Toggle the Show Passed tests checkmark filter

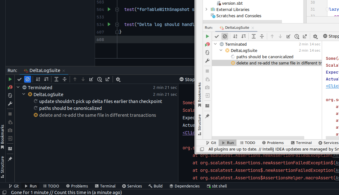coord(19,80)
